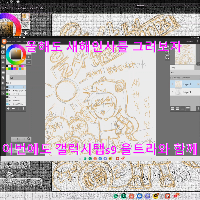Toggle the clipping checkbox

coord(176,78)
